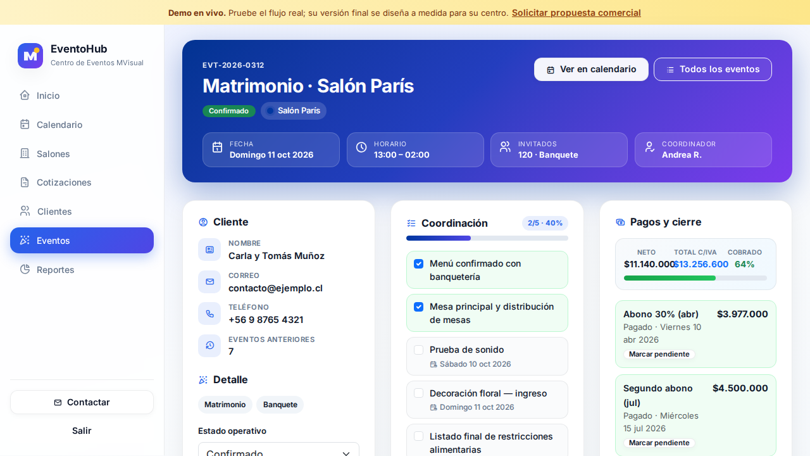Click the Pagos y cierre header icon

point(620,222)
